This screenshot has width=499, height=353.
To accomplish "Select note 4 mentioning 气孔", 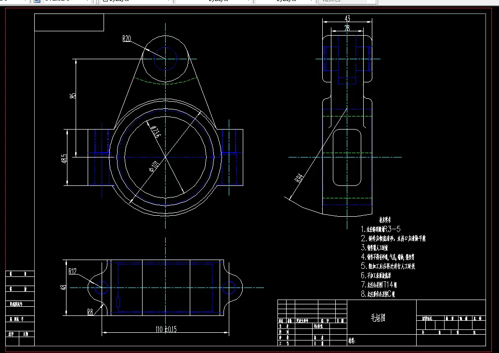I will [x=388, y=257].
